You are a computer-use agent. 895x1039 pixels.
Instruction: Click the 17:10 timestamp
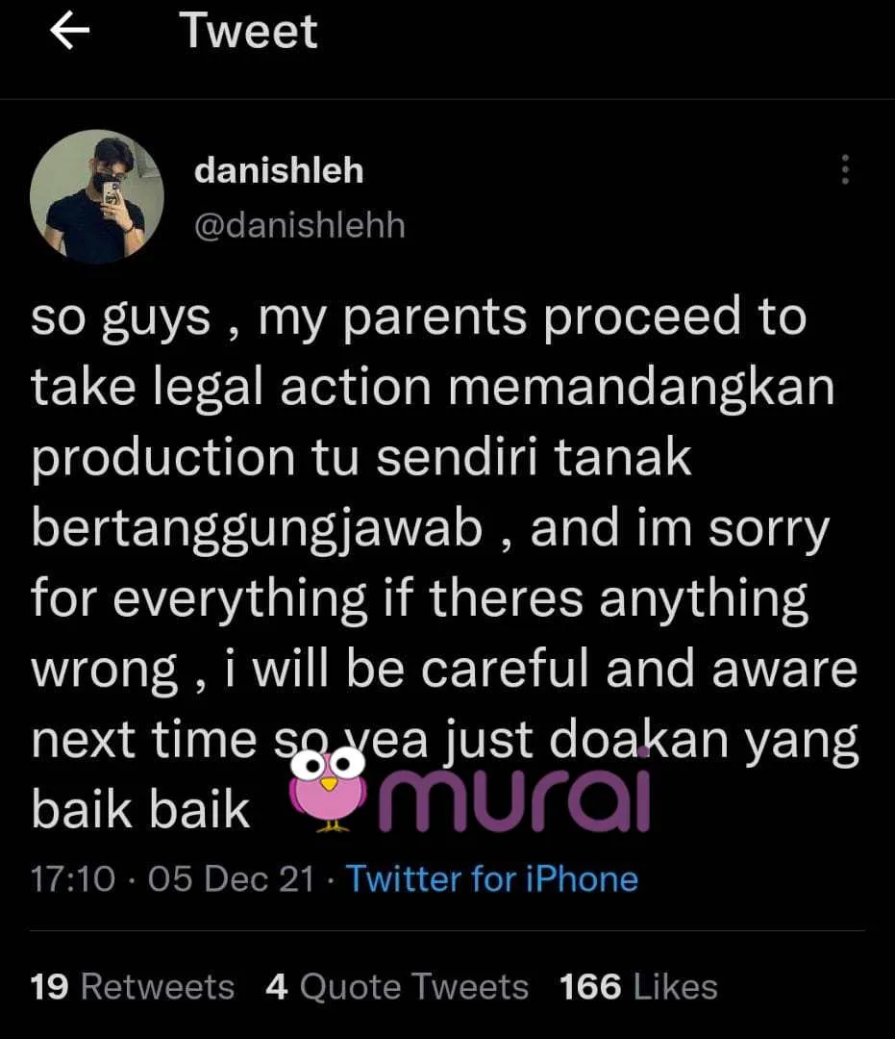pos(73,879)
